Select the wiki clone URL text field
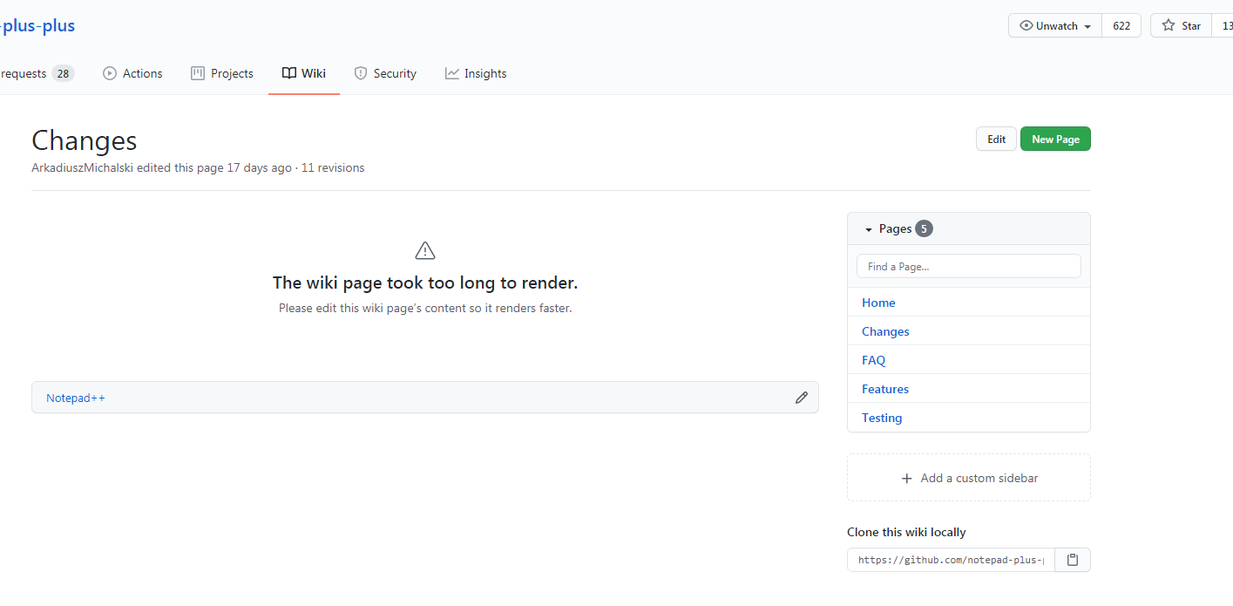The height and width of the screenshot is (606, 1233). point(950,559)
